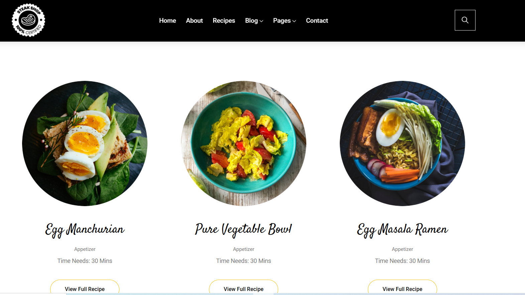Select the Egg Masala Ramen image

(x=402, y=143)
